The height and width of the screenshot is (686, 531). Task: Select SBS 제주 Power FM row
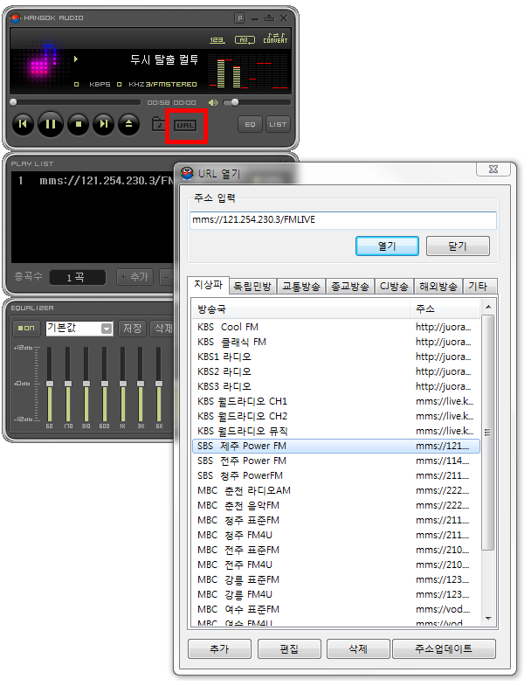[336, 447]
